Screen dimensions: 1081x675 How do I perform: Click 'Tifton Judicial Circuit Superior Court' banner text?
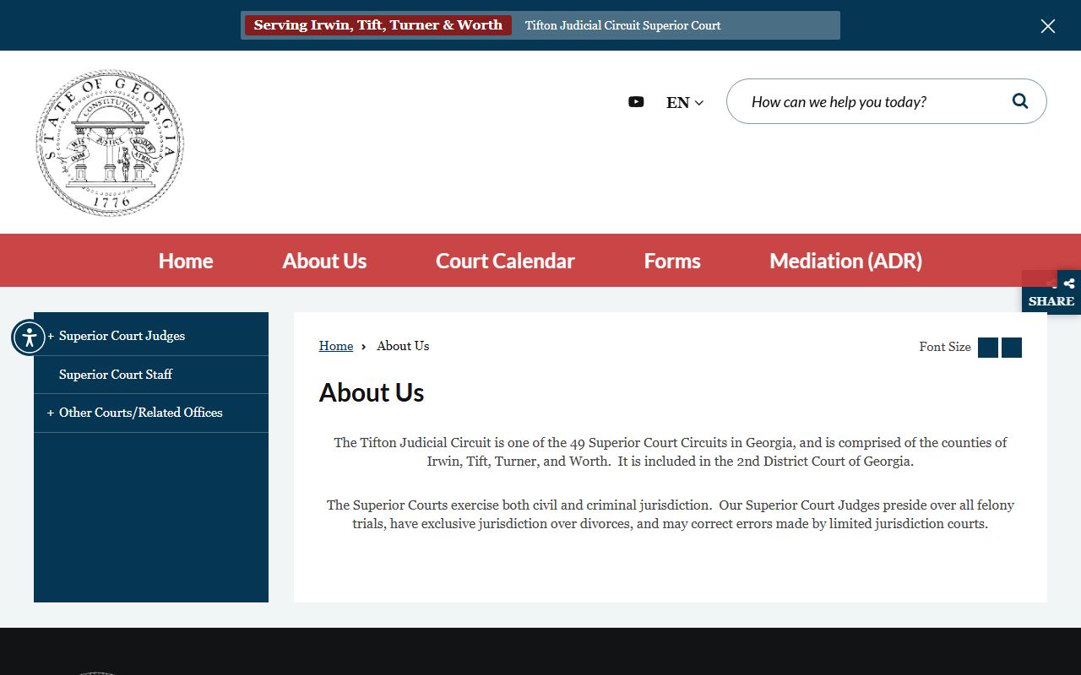[x=623, y=25]
